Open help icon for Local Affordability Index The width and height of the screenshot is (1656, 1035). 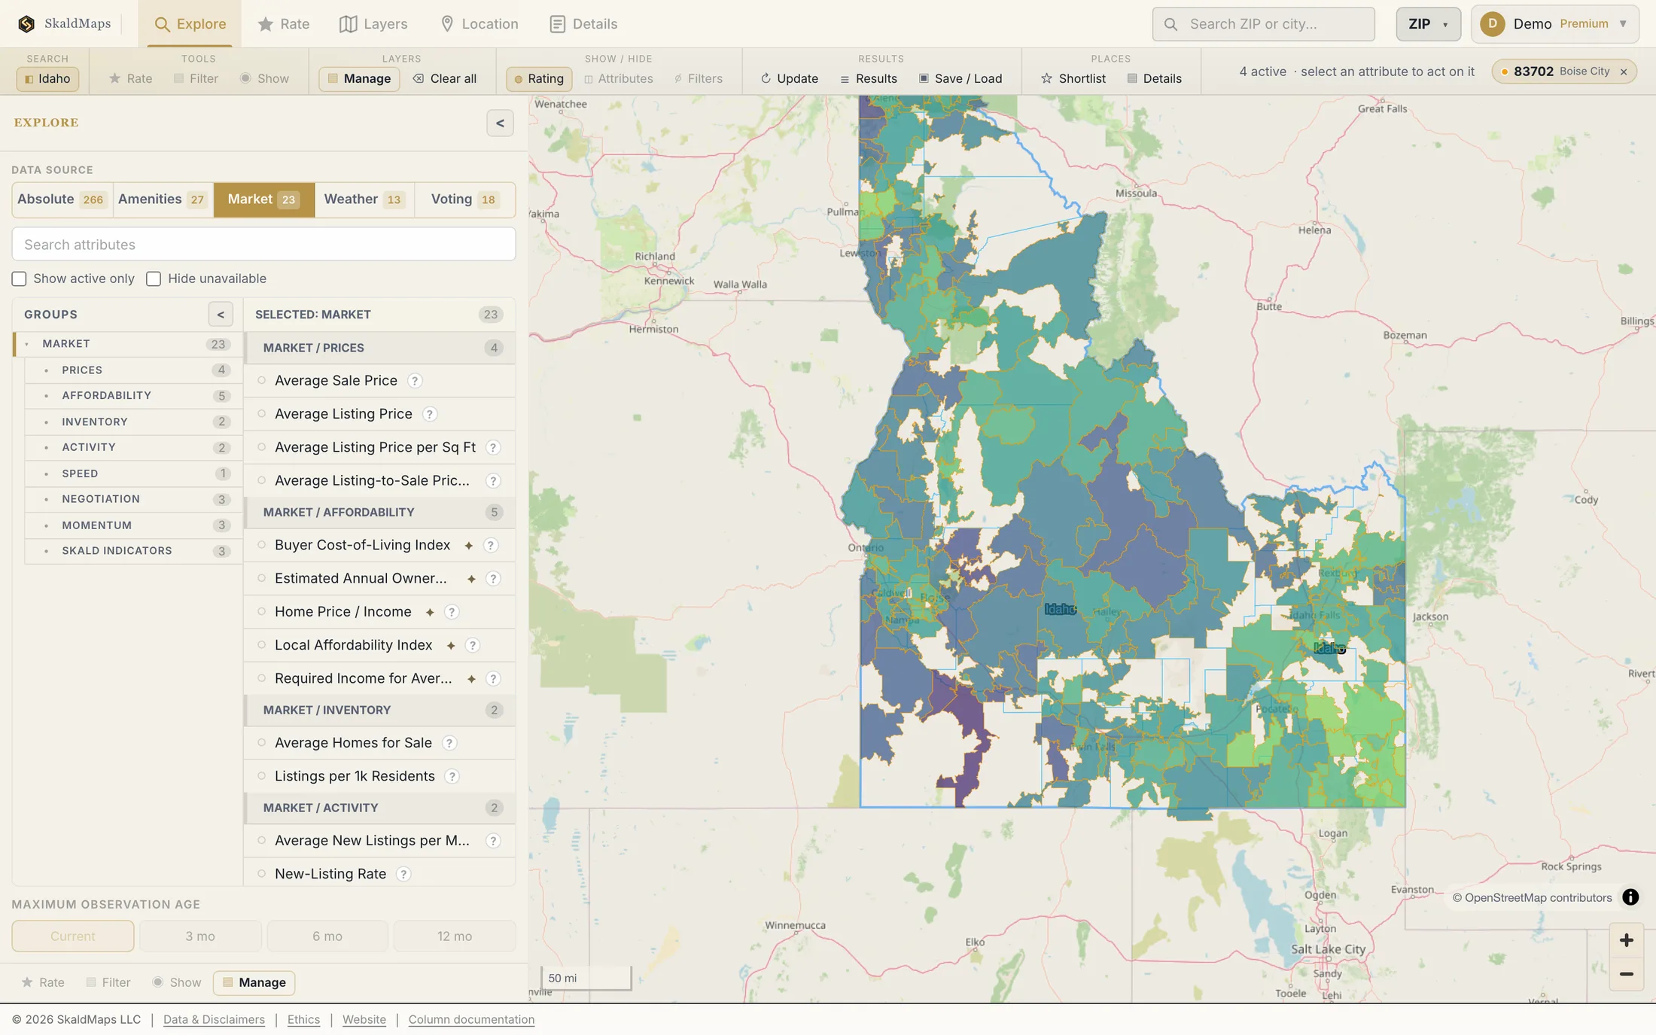tap(472, 646)
